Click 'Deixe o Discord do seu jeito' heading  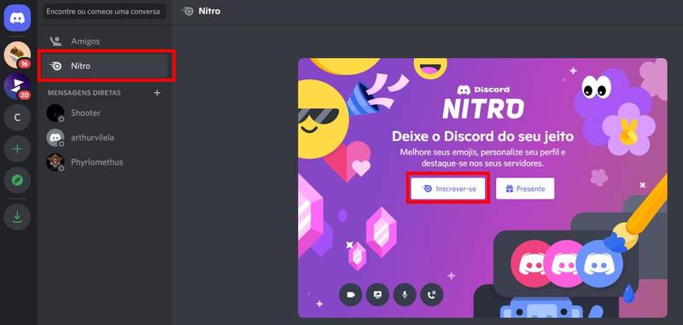pyautogui.click(x=482, y=136)
